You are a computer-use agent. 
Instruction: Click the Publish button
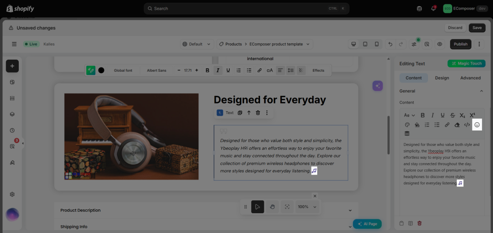(461, 44)
